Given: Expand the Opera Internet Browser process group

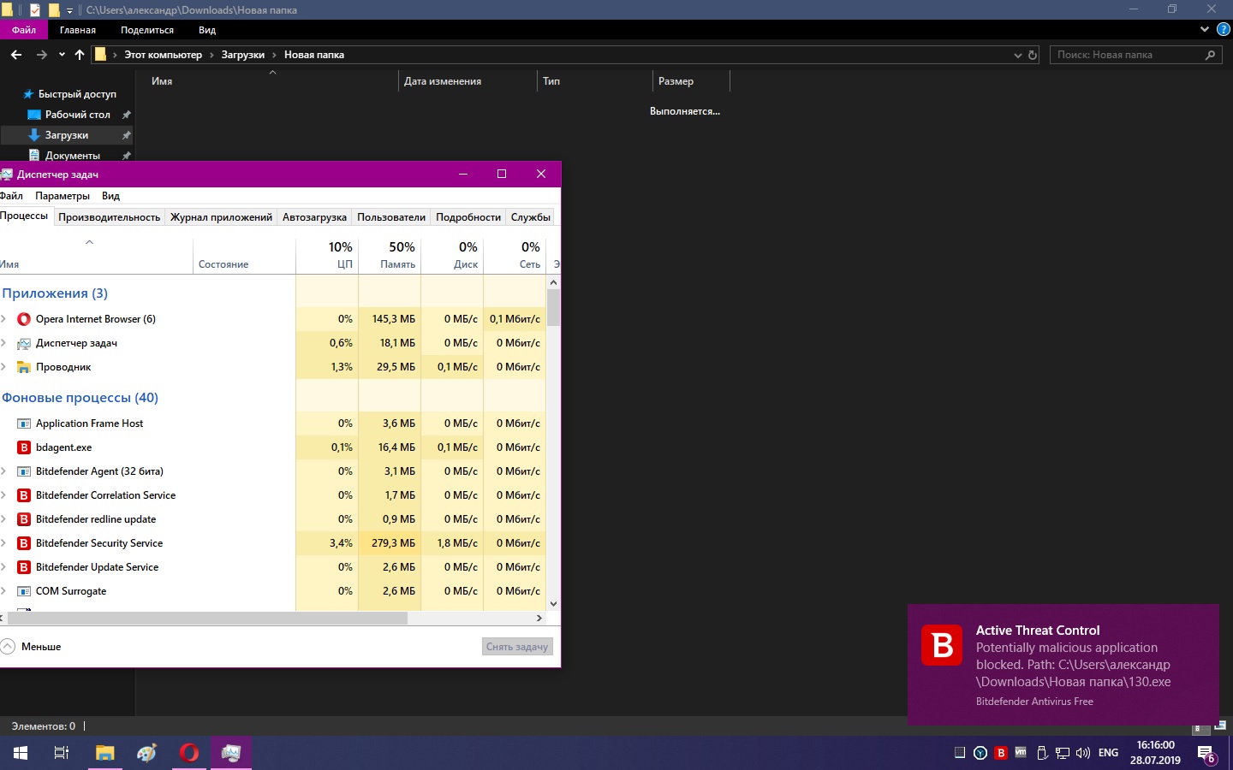Looking at the screenshot, I should point(4,319).
